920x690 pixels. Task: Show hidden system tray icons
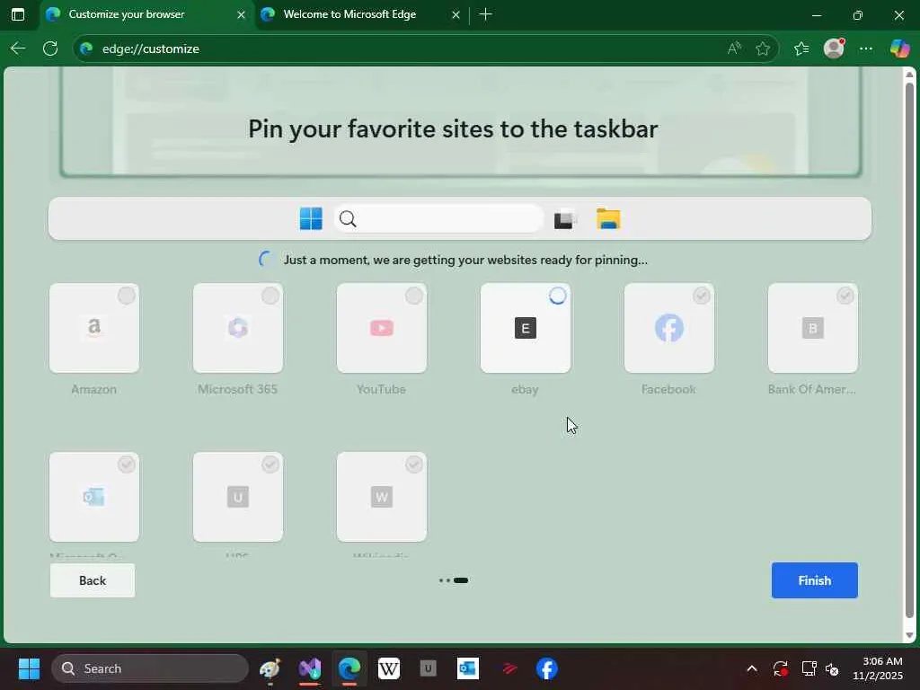pos(752,668)
